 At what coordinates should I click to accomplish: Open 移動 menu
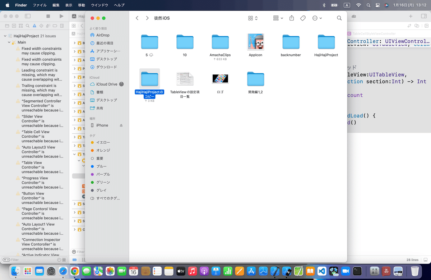point(82,5)
